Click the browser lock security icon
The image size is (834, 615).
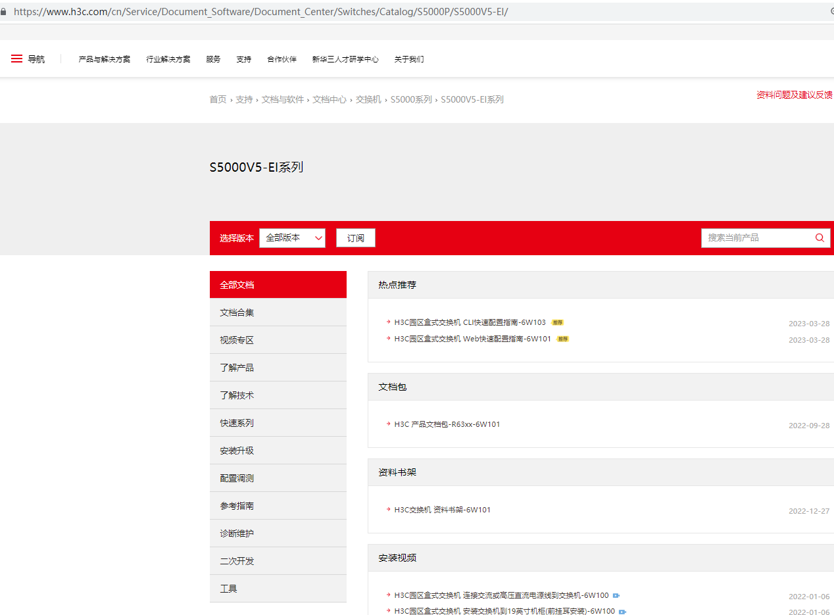coord(4,12)
